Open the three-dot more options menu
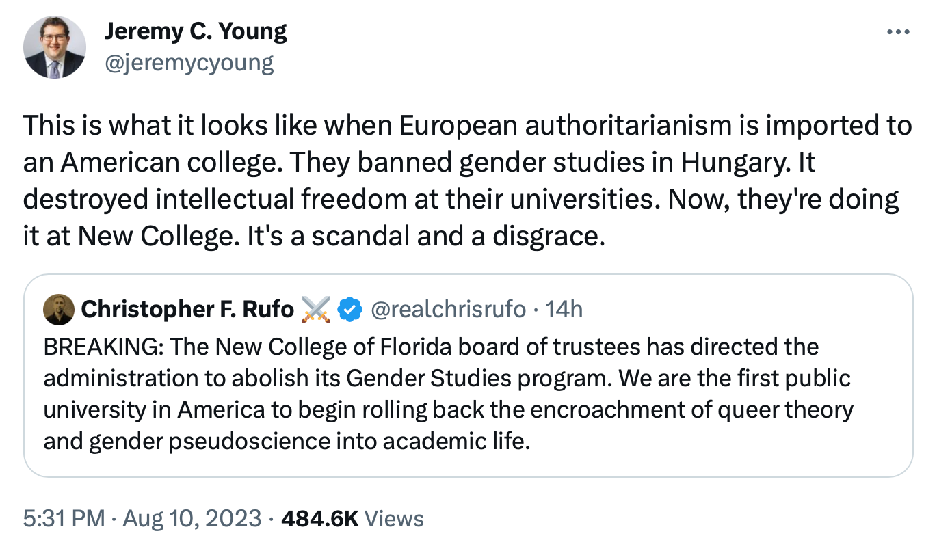The width and height of the screenshot is (937, 551). pyautogui.click(x=899, y=32)
